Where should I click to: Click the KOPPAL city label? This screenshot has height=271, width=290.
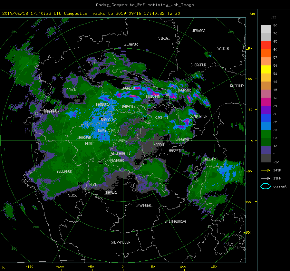coord(159,145)
